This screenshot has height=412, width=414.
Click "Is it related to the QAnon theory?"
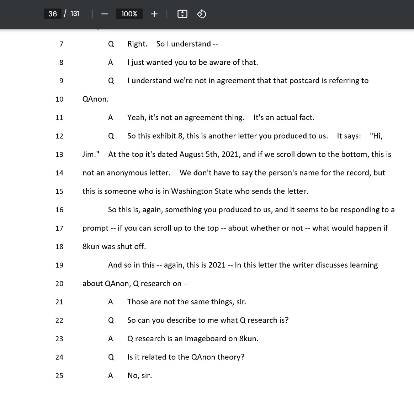point(186,357)
